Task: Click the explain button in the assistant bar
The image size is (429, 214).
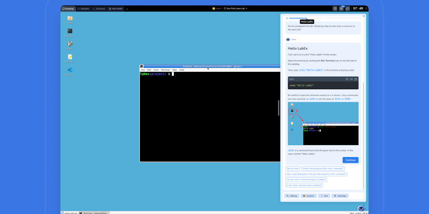Action: point(308,196)
